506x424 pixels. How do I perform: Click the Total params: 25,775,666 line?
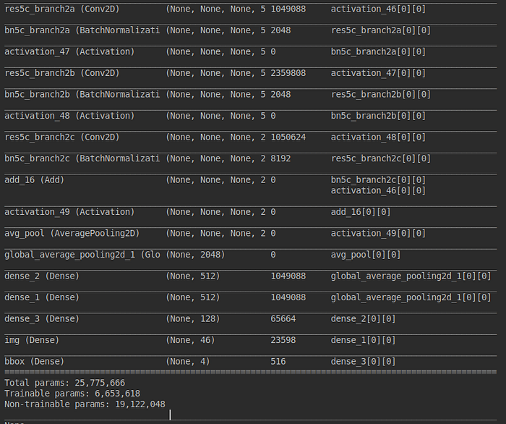click(64, 383)
